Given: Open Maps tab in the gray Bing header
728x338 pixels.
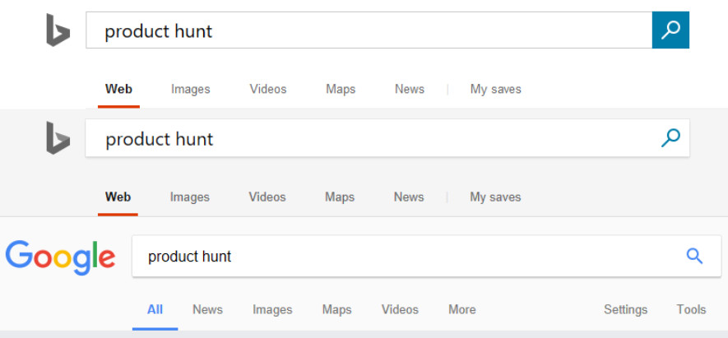Looking at the screenshot, I should [x=340, y=197].
